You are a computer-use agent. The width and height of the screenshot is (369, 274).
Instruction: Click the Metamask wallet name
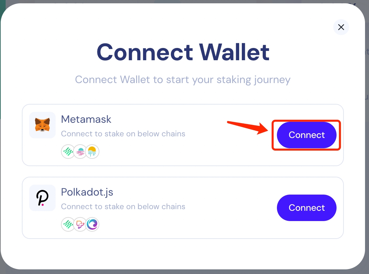pos(86,119)
